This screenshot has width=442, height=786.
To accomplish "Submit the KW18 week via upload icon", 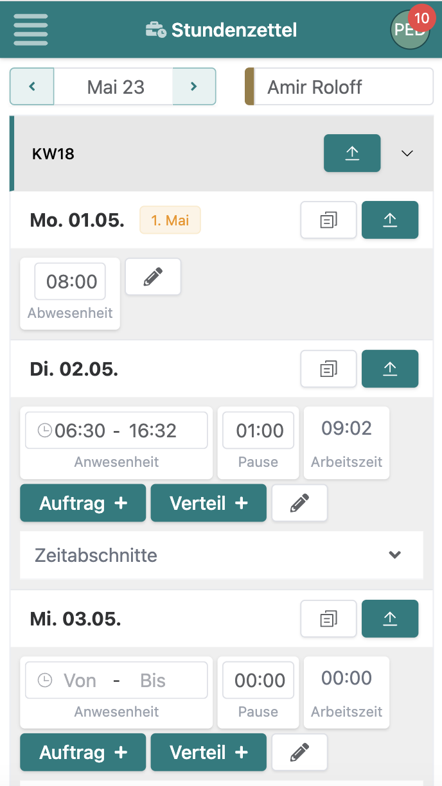I will (352, 153).
